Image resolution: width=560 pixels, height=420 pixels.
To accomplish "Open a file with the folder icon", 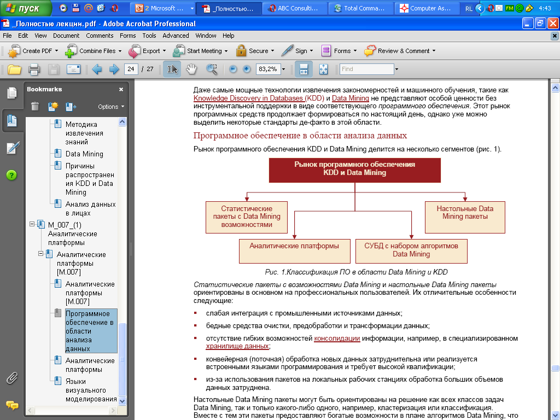I will (14, 69).
